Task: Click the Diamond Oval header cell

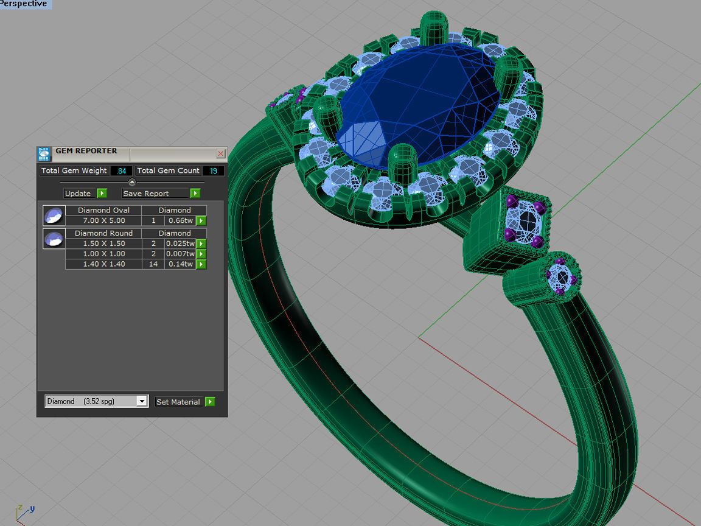Action: pyautogui.click(x=103, y=210)
